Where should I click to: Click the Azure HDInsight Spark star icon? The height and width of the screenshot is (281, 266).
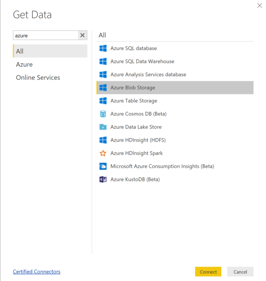pos(103,153)
